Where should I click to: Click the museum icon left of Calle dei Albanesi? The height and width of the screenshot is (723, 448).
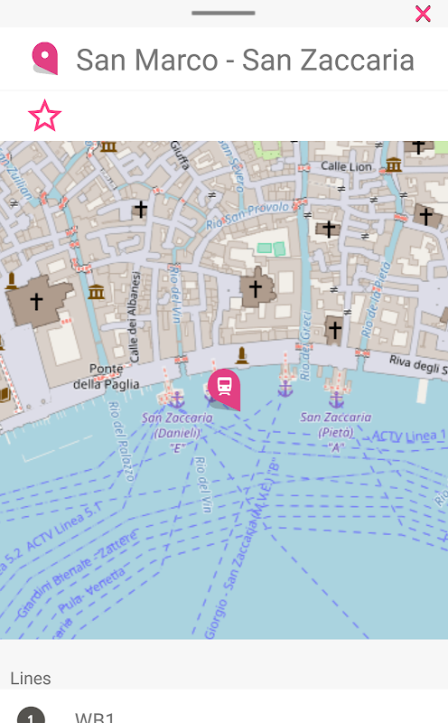97,292
